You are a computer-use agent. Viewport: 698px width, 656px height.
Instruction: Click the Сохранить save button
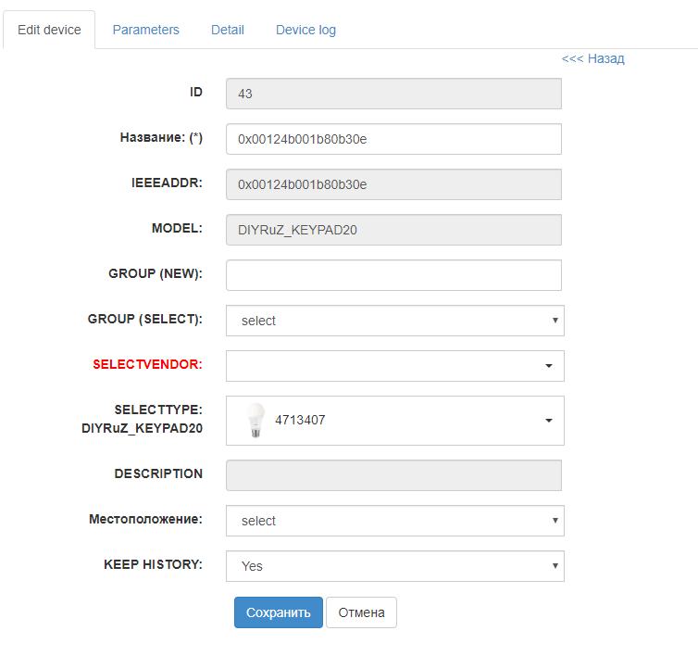click(x=278, y=612)
